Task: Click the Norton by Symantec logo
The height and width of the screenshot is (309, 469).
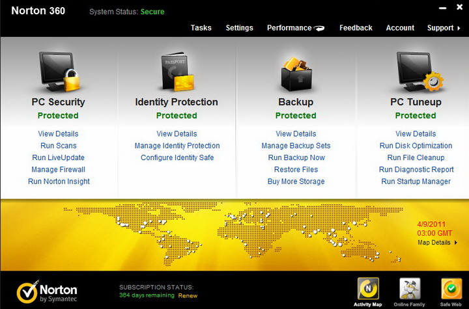Action: click(x=47, y=291)
